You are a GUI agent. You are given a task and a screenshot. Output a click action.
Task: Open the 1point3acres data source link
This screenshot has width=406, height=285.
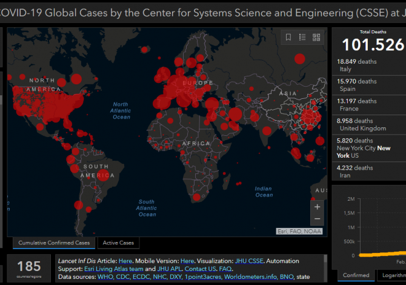pos(203,277)
